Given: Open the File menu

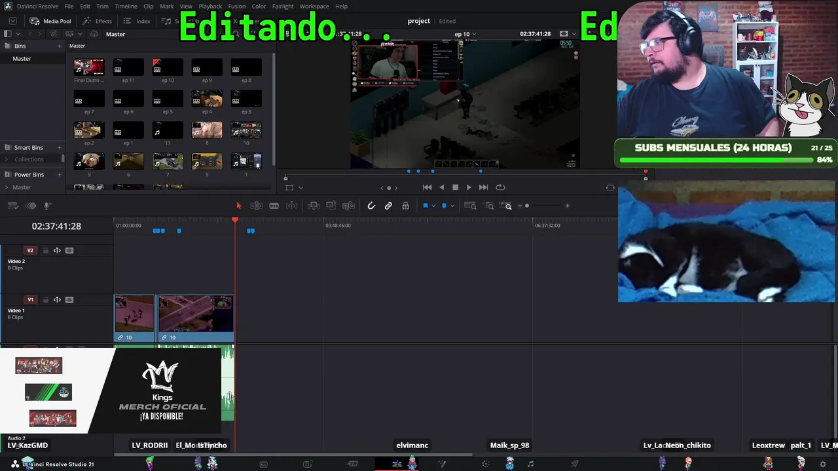Looking at the screenshot, I should click(x=69, y=6).
